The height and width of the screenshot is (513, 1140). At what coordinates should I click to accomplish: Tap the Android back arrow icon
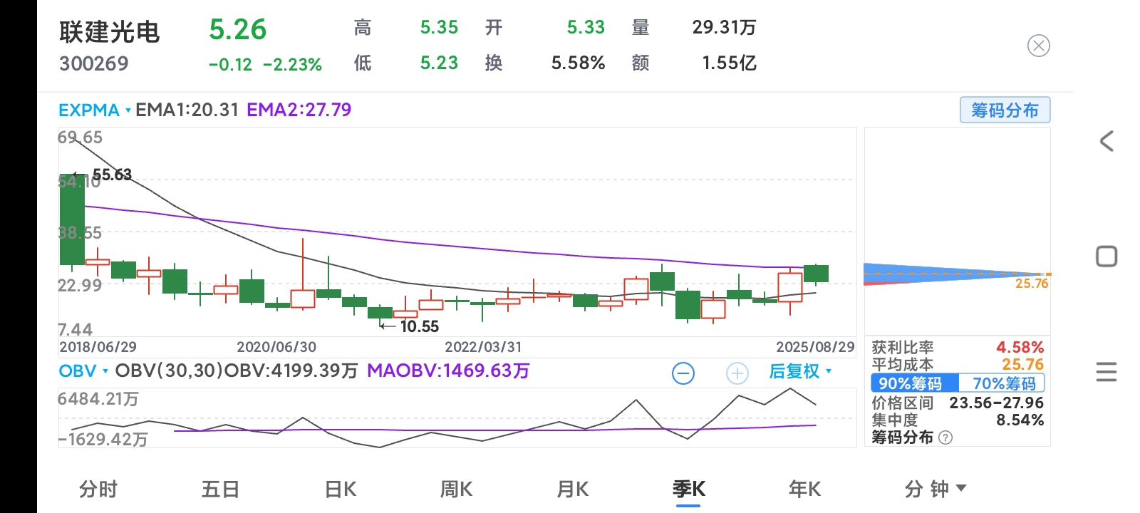pos(1107,141)
